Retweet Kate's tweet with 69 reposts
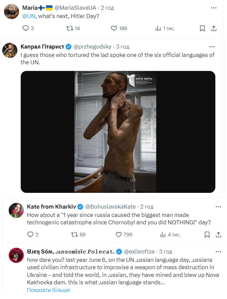The width and height of the screenshot is (227, 299). click(74, 235)
